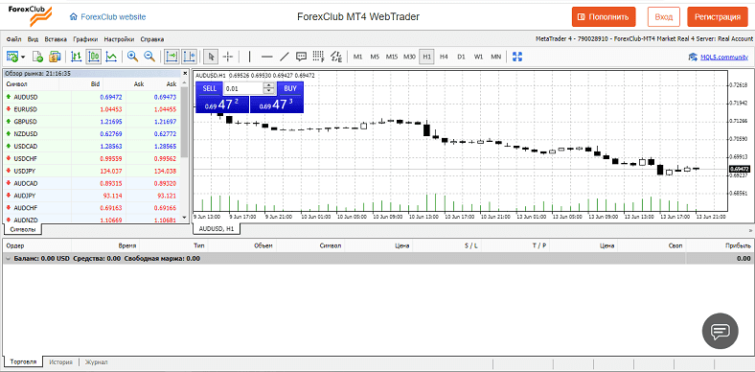The width and height of the screenshot is (755, 372).
Task: Draw a horizontal line
Action: coord(266,57)
